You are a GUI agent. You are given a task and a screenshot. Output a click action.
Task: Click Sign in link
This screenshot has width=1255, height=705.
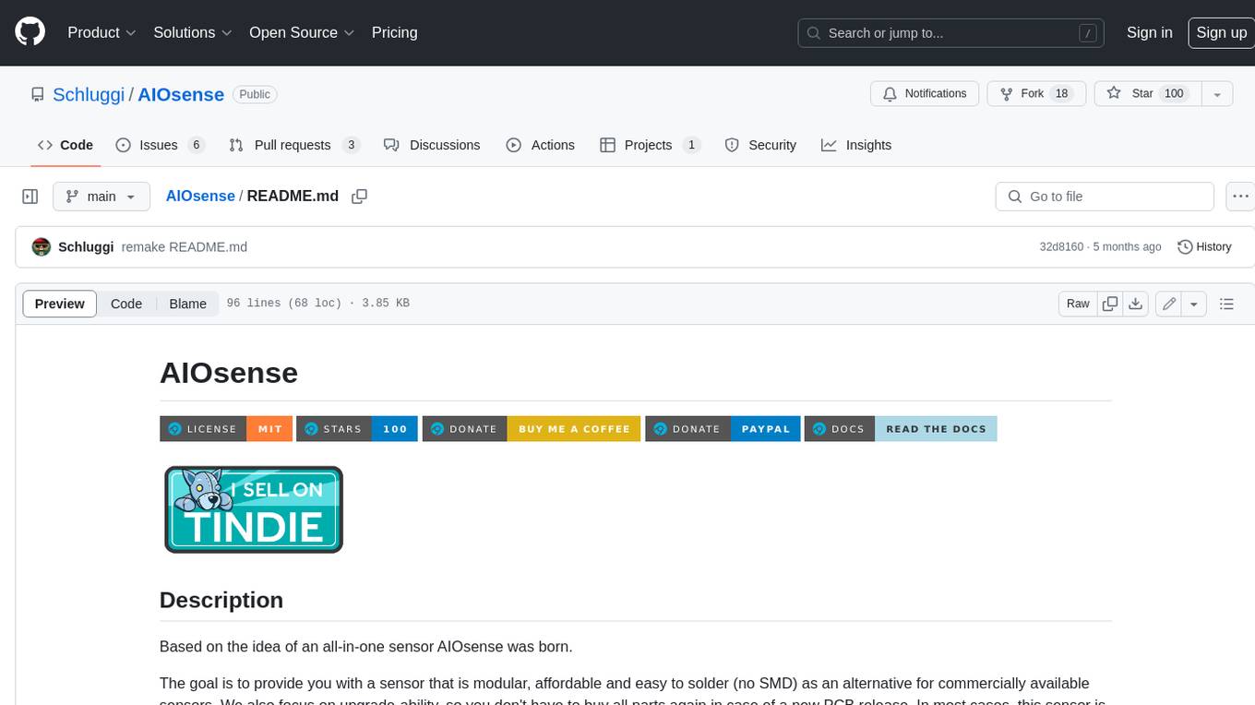tap(1149, 32)
